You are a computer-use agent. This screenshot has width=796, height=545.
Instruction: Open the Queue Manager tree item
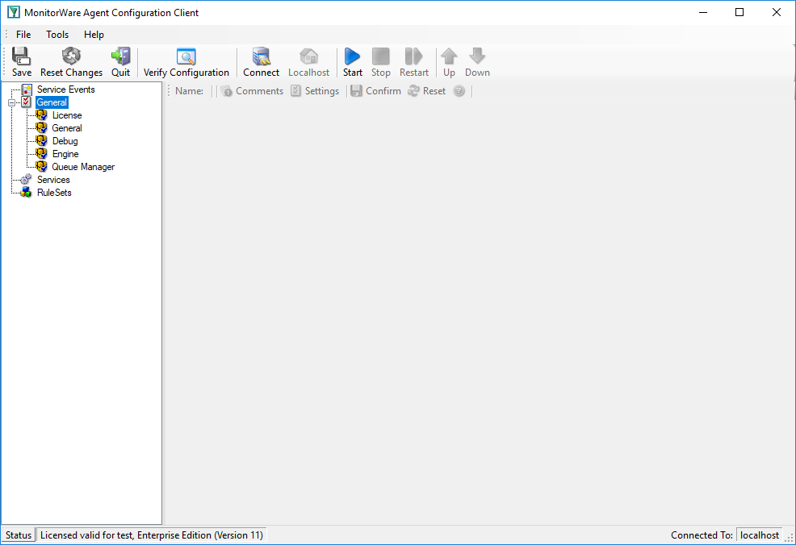point(83,167)
